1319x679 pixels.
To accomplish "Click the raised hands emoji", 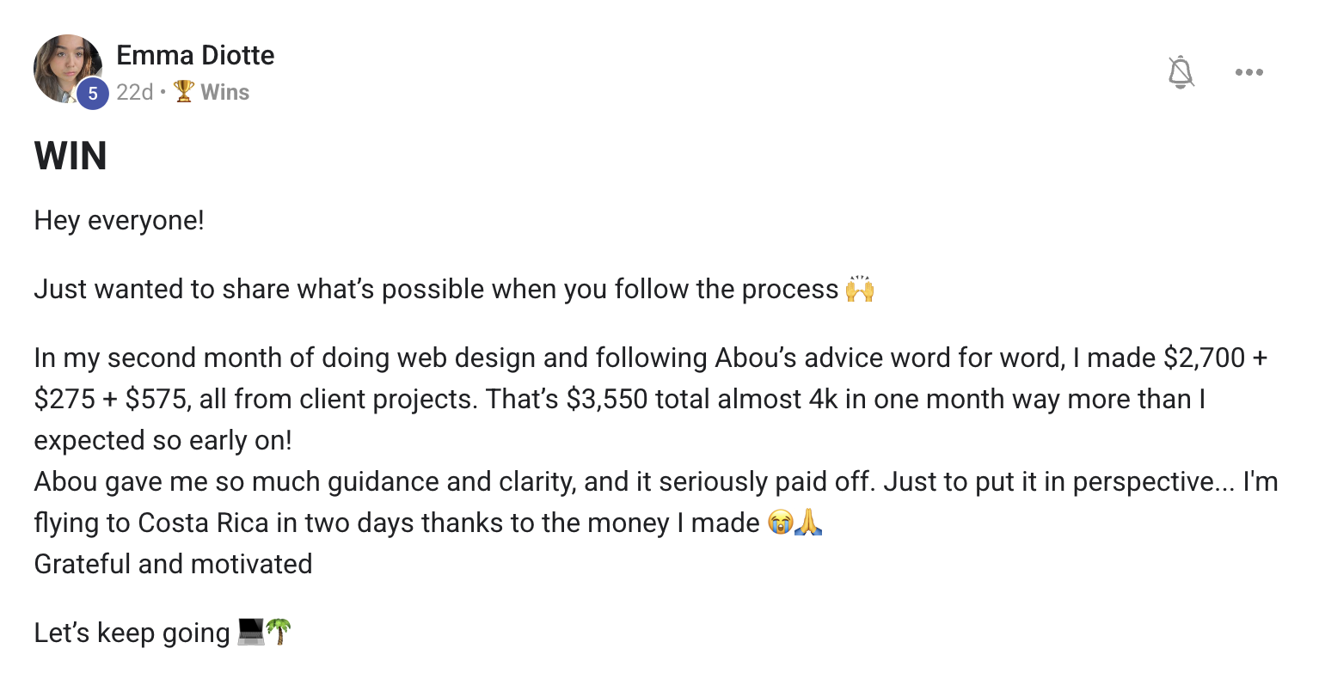I will click(859, 290).
